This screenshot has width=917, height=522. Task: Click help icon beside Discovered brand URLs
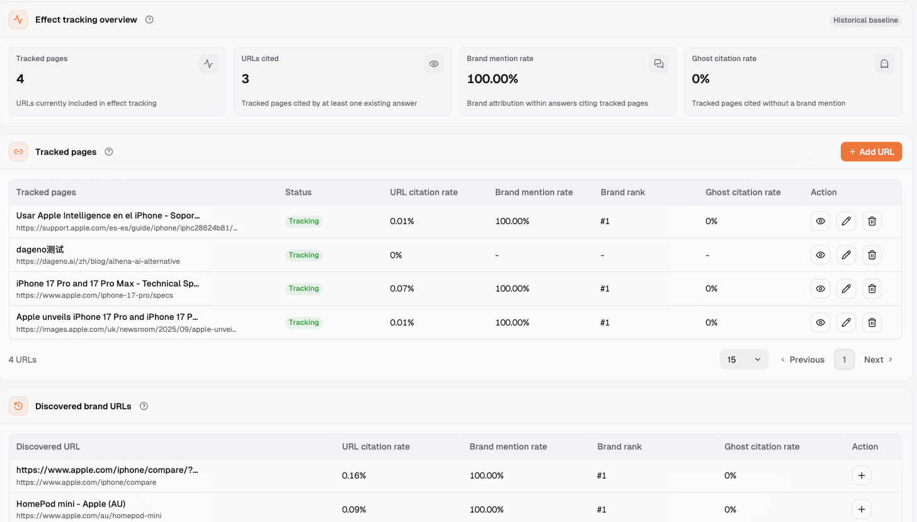(144, 406)
